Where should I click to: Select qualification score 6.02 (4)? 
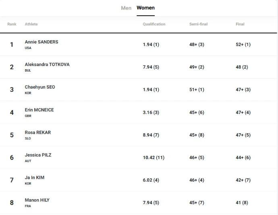click(151, 180)
